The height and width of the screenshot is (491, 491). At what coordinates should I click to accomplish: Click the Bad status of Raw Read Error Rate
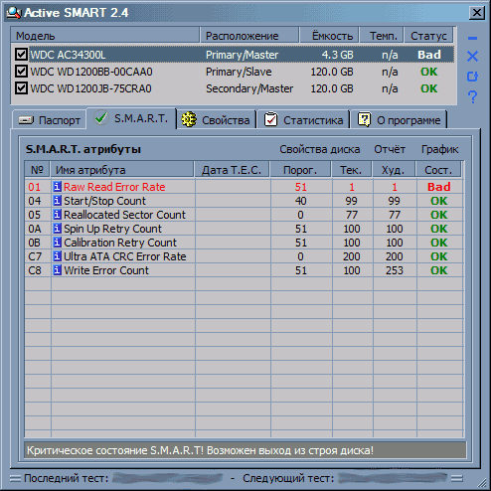pos(439,187)
